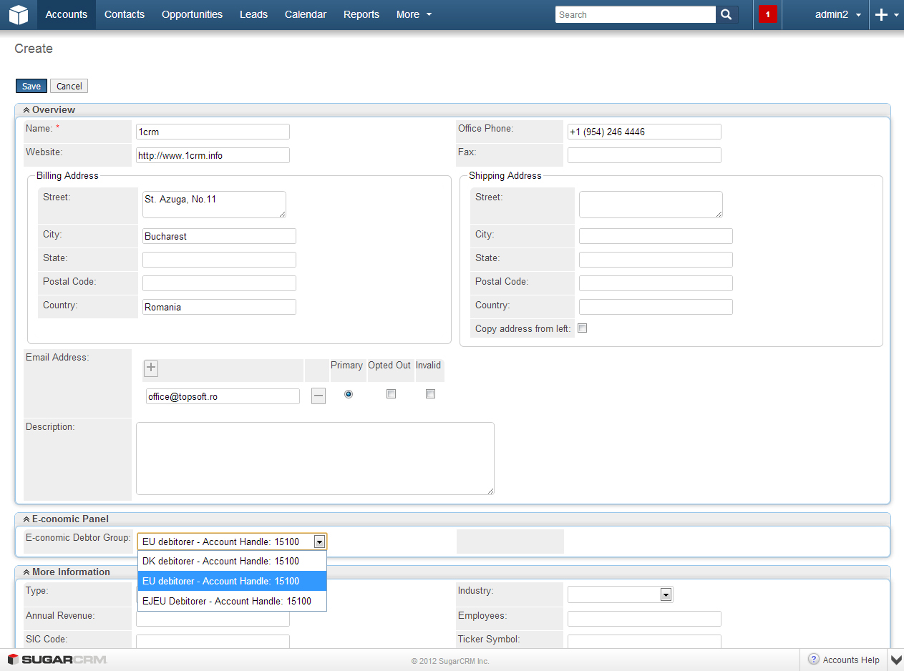
Task: Open the Accounts Help link
Action: (x=851, y=660)
